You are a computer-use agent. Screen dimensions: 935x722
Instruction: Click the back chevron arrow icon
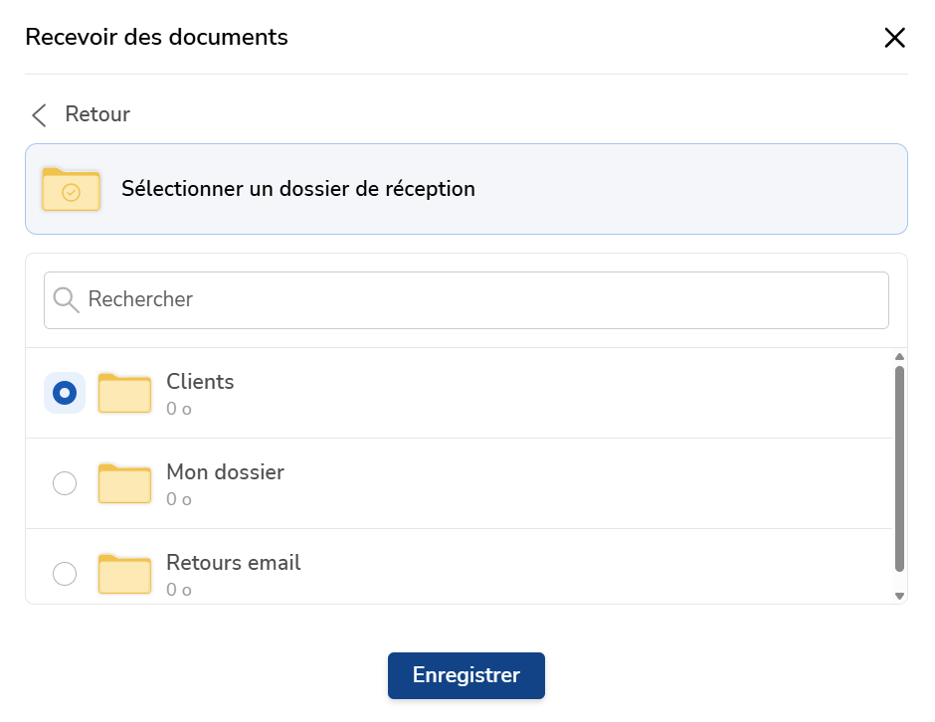40,115
